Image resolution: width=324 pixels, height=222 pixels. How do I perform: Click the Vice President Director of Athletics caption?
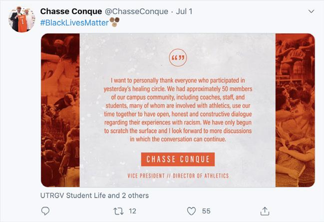click(178, 176)
